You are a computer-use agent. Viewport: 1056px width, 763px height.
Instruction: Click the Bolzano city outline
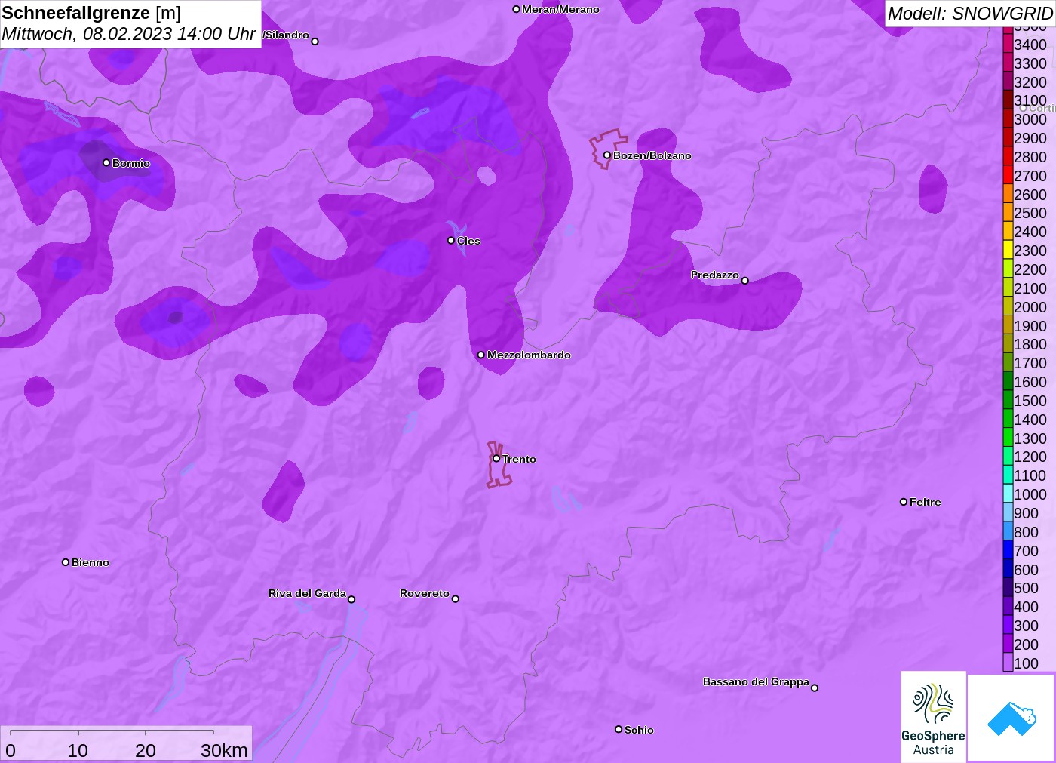[608, 149]
